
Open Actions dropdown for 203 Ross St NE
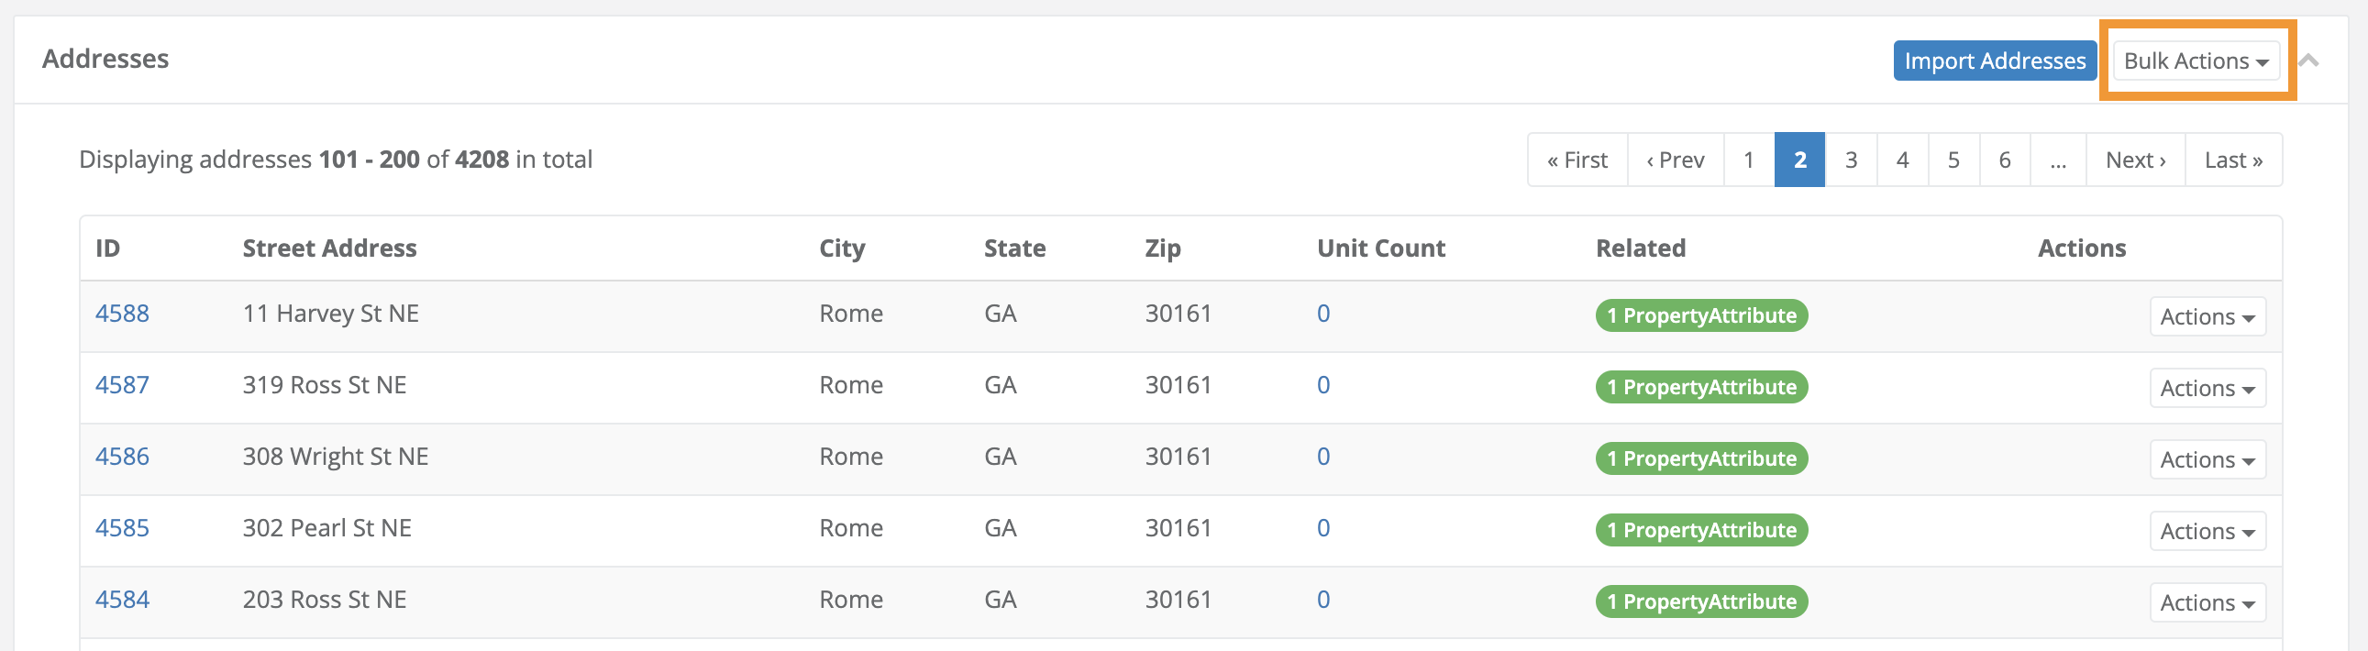[2207, 603]
